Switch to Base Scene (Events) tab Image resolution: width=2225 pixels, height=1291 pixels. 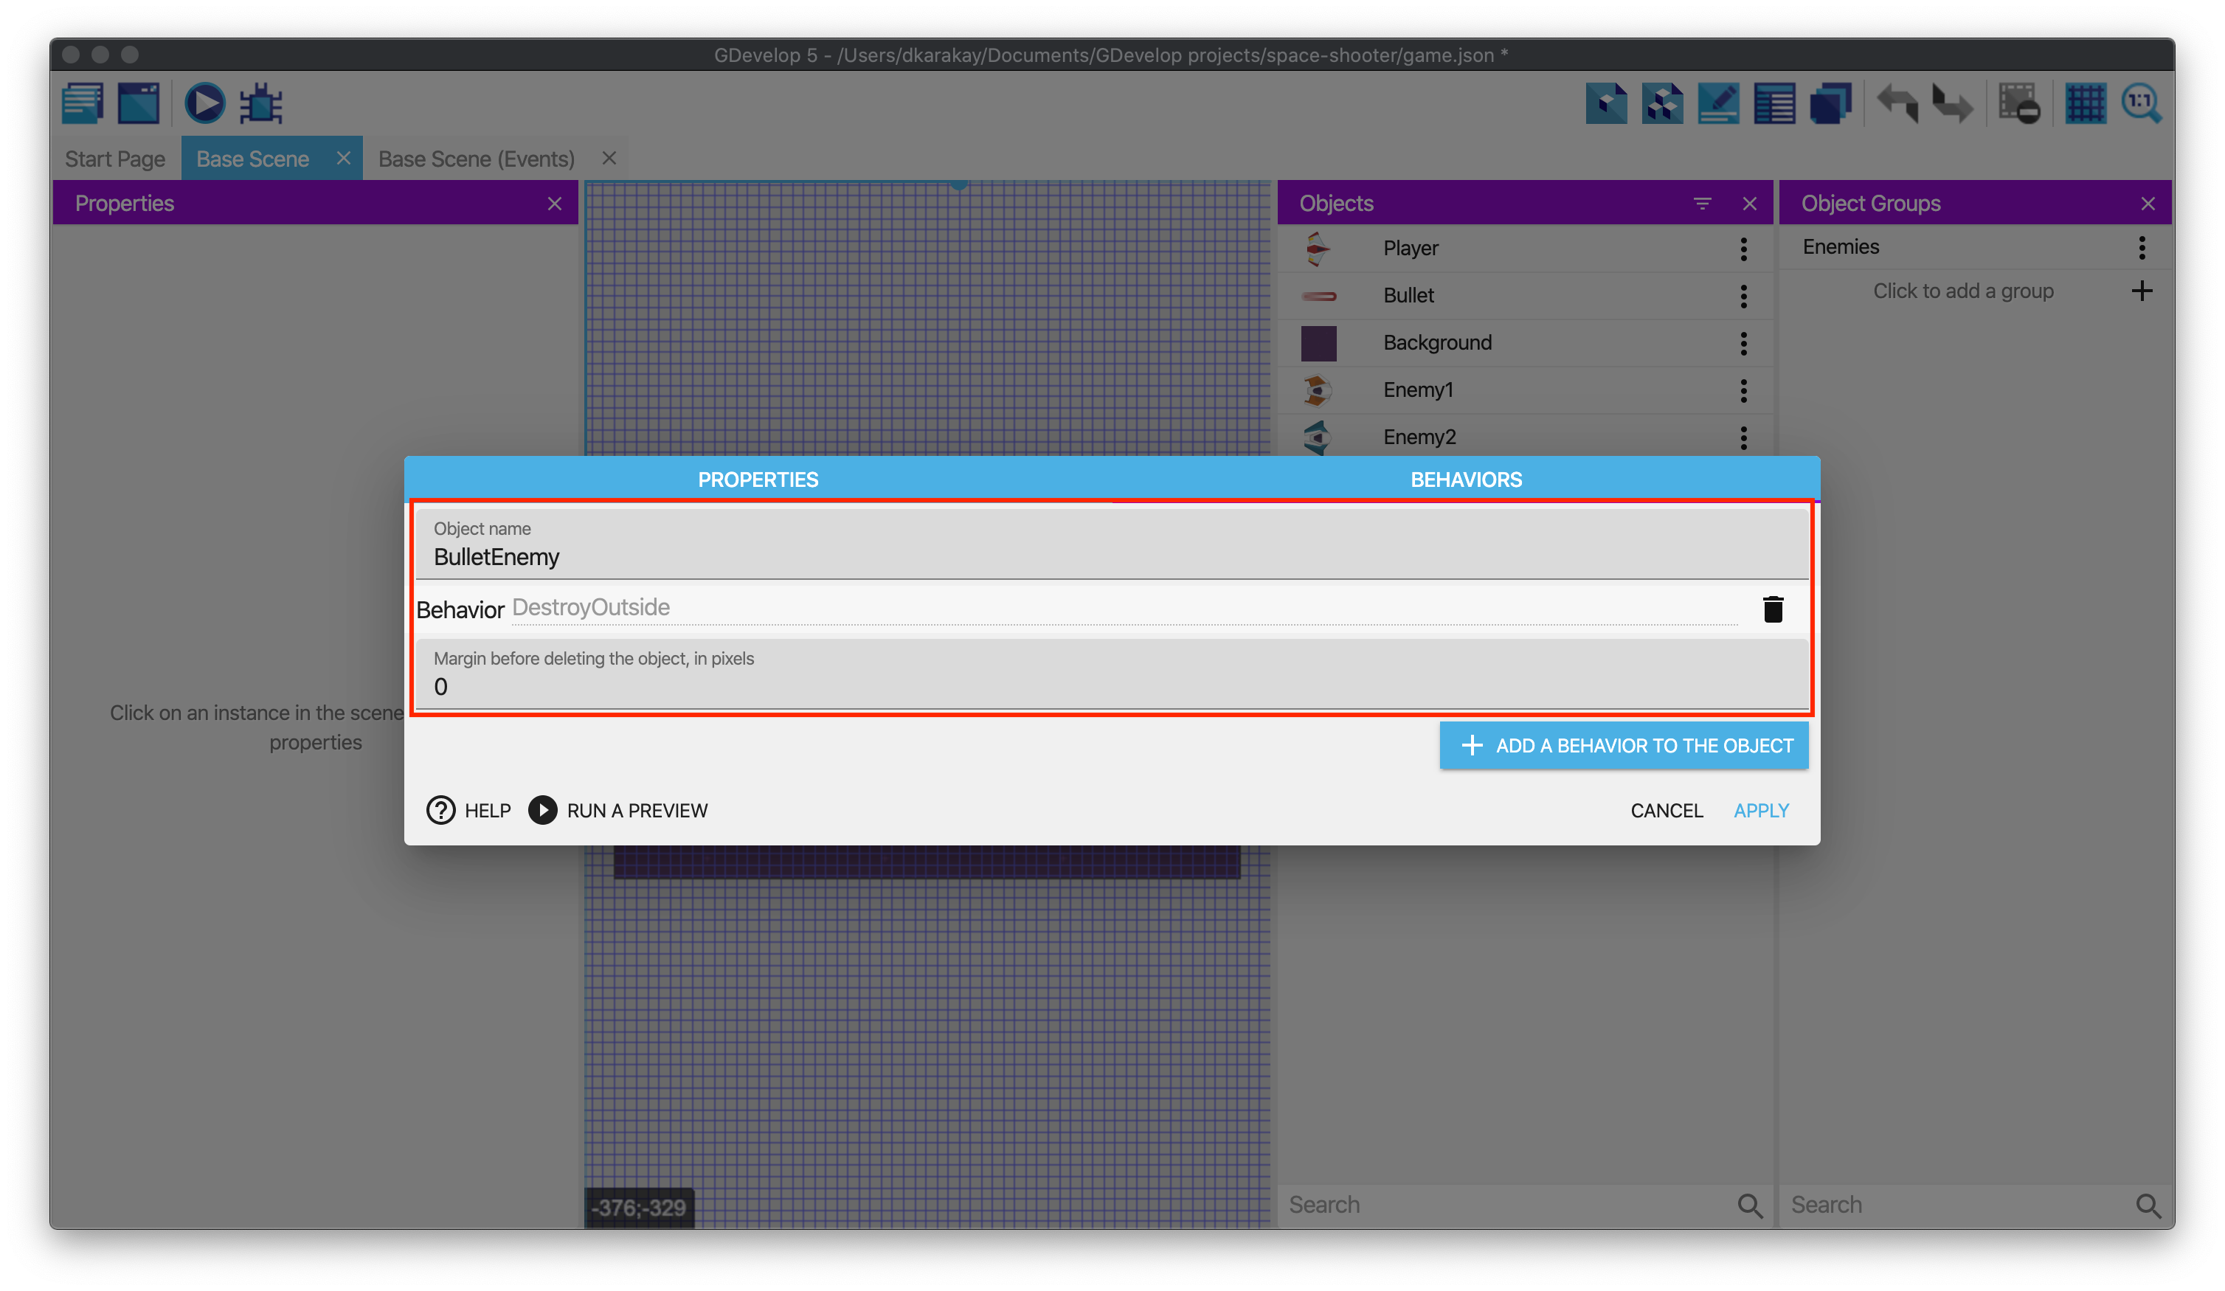coord(476,159)
